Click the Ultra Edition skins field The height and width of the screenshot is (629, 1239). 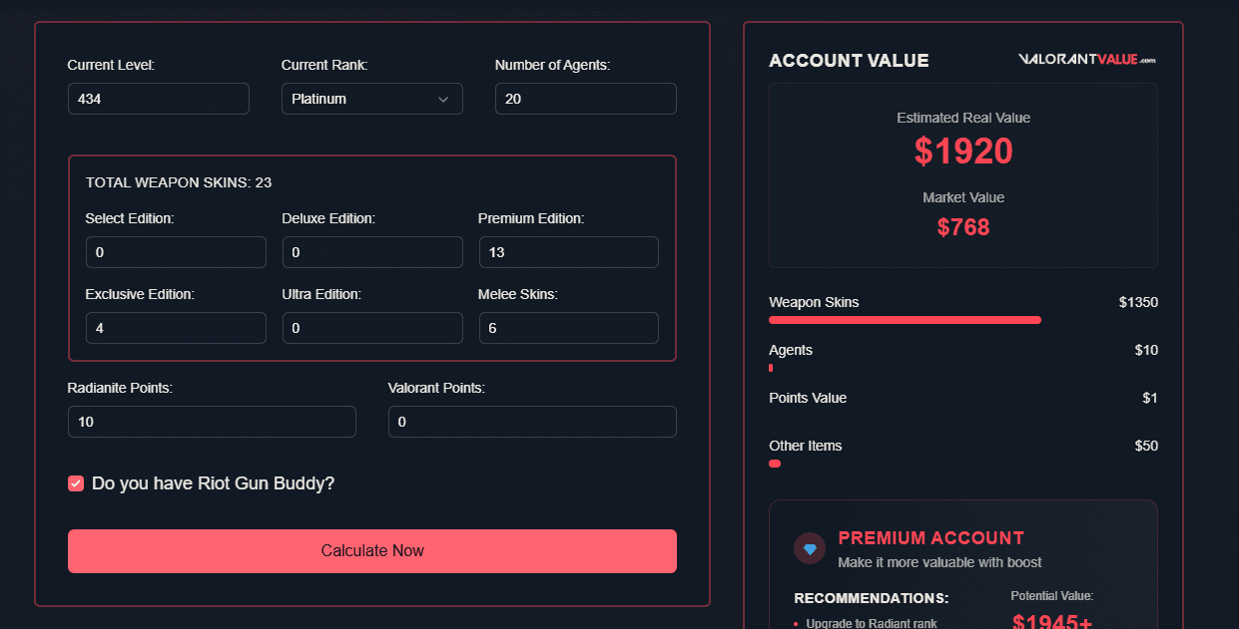372,328
